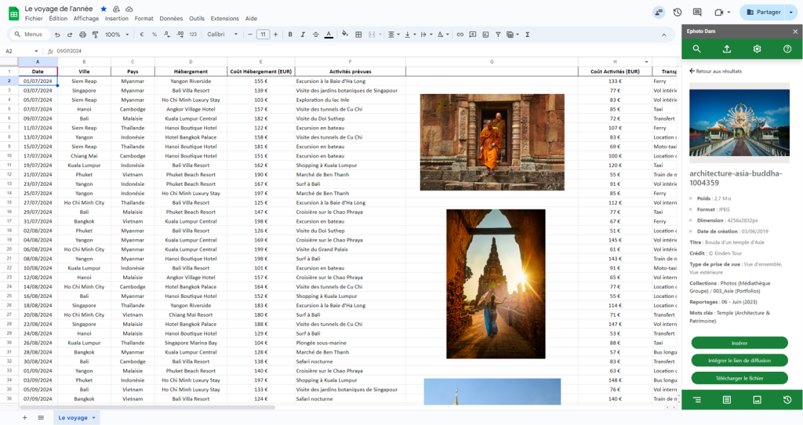Open the name box dropdown arrow
The width and height of the screenshot is (803, 425).
[36, 51]
